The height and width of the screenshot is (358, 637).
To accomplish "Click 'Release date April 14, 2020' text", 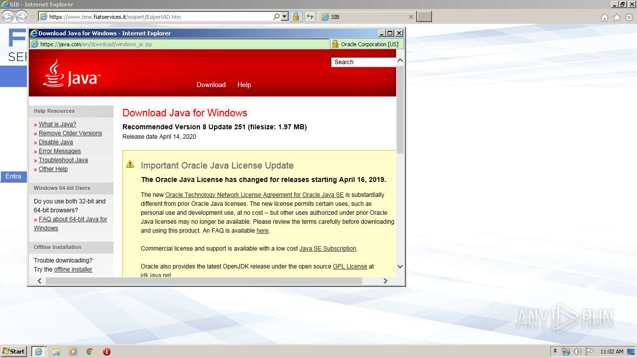I will point(159,137).
